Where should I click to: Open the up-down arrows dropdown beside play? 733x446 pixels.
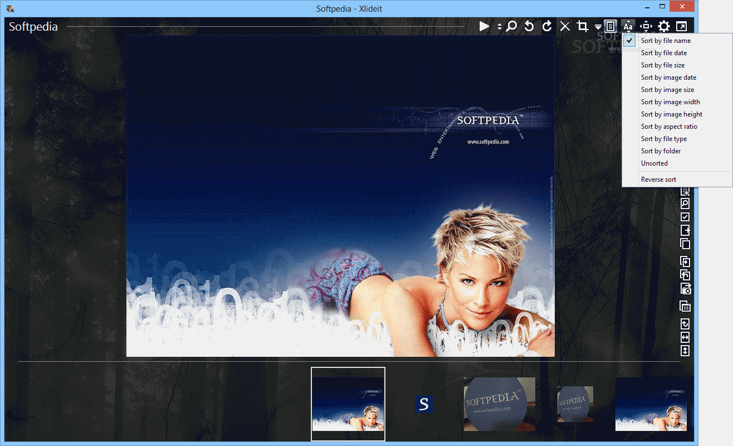[500, 26]
